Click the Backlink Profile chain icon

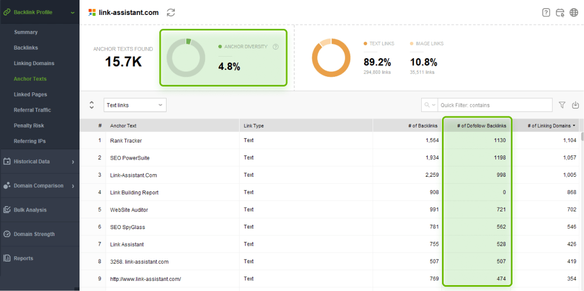[x=6, y=12]
